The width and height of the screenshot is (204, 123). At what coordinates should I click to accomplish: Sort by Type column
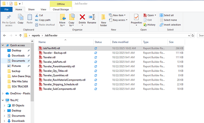coord(155,42)
